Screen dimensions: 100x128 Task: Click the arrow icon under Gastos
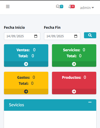point(26,91)
